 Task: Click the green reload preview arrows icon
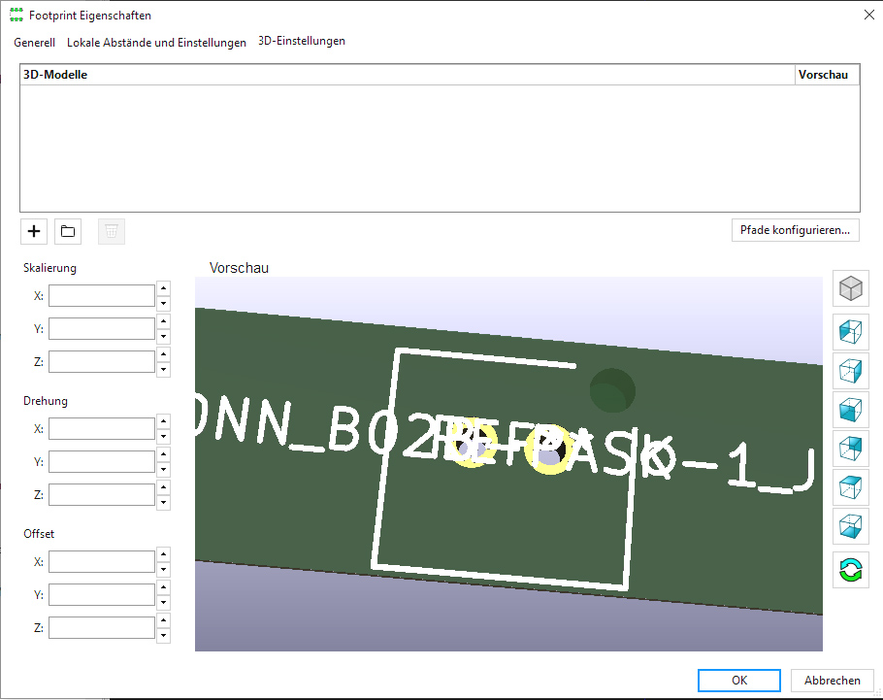point(850,570)
